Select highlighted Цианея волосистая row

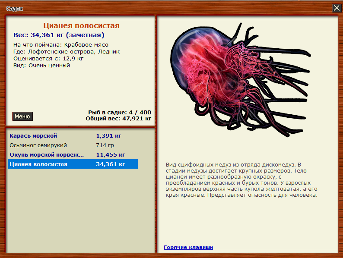(x=73, y=164)
